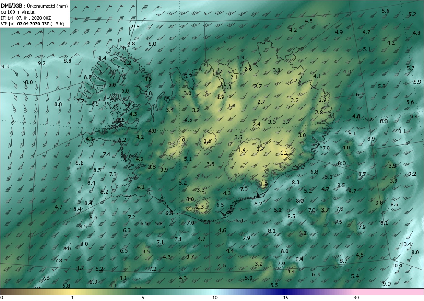Click the 9.3 value at the left edge
Viewport: 424px width, 301px height.
coord(5,66)
